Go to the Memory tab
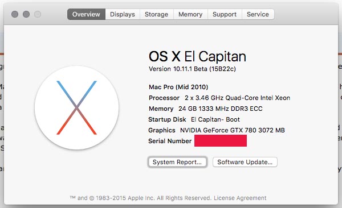The height and width of the screenshot is (208, 342). click(190, 14)
